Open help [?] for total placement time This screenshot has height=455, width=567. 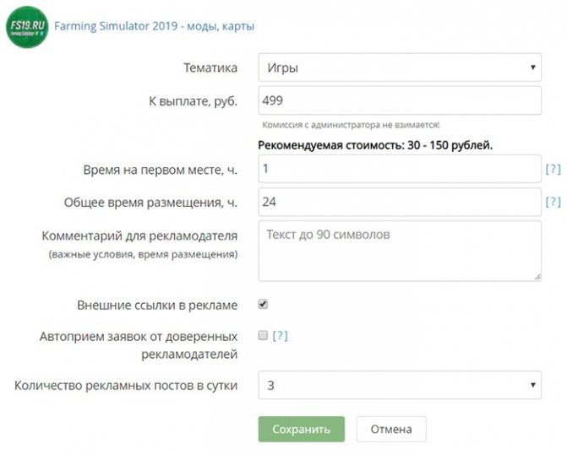pos(553,203)
